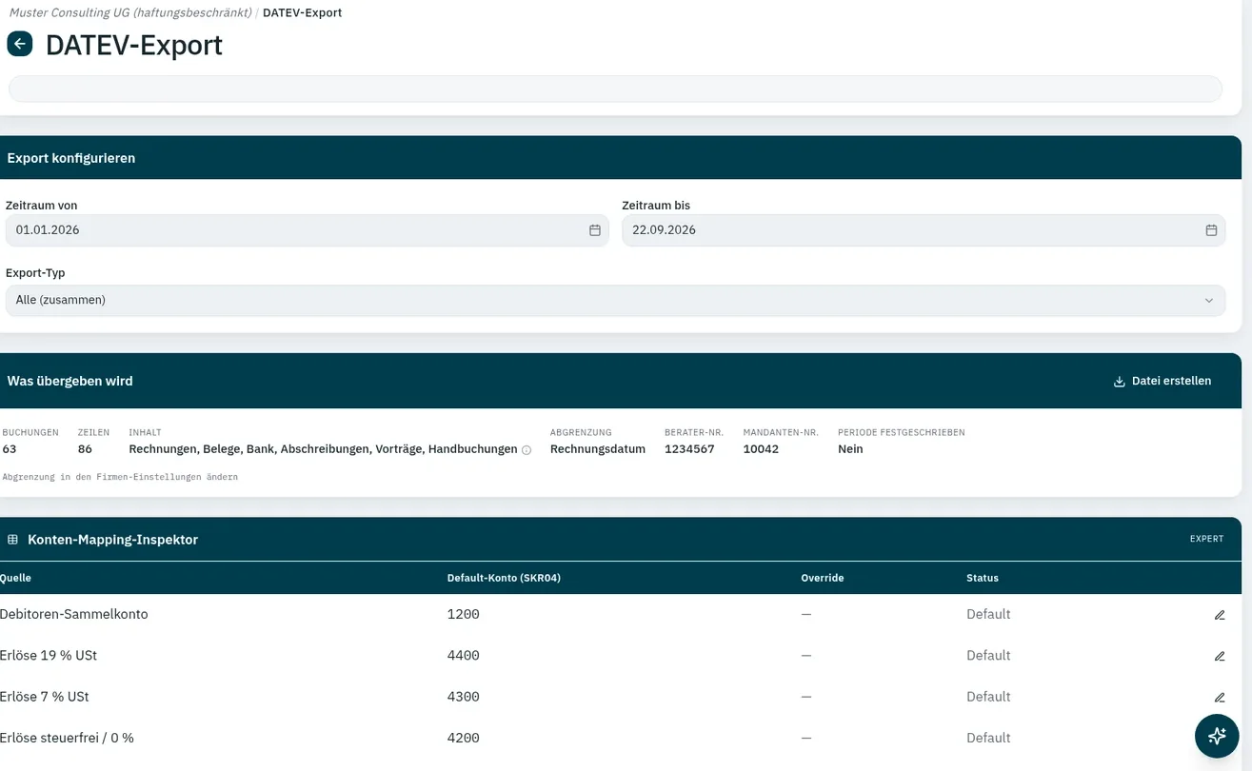Click the Status column header
Screen dimensions: 1252x771
[983, 578]
